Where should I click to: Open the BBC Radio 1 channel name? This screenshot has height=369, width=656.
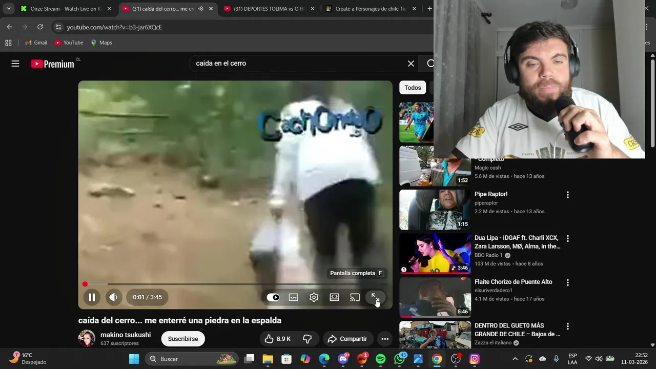click(x=488, y=255)
